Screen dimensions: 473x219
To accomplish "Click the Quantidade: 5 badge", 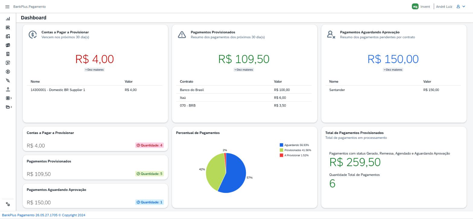I will click(x=149, y=174).
